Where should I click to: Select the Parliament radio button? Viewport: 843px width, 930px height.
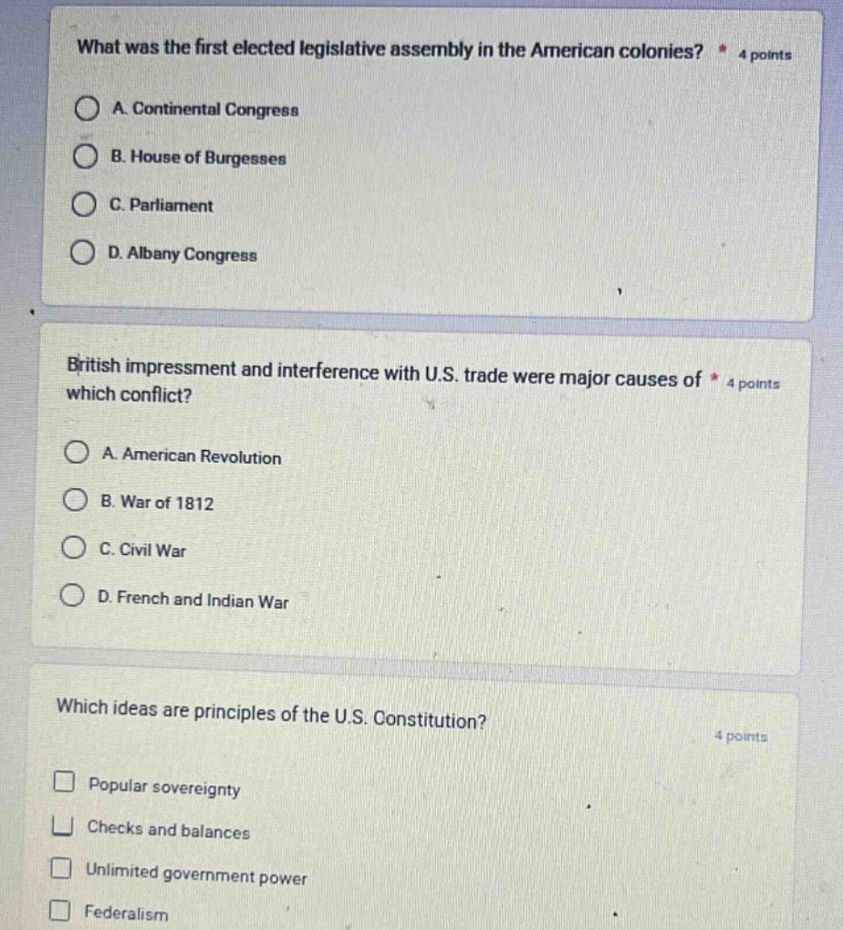point(83,206)
